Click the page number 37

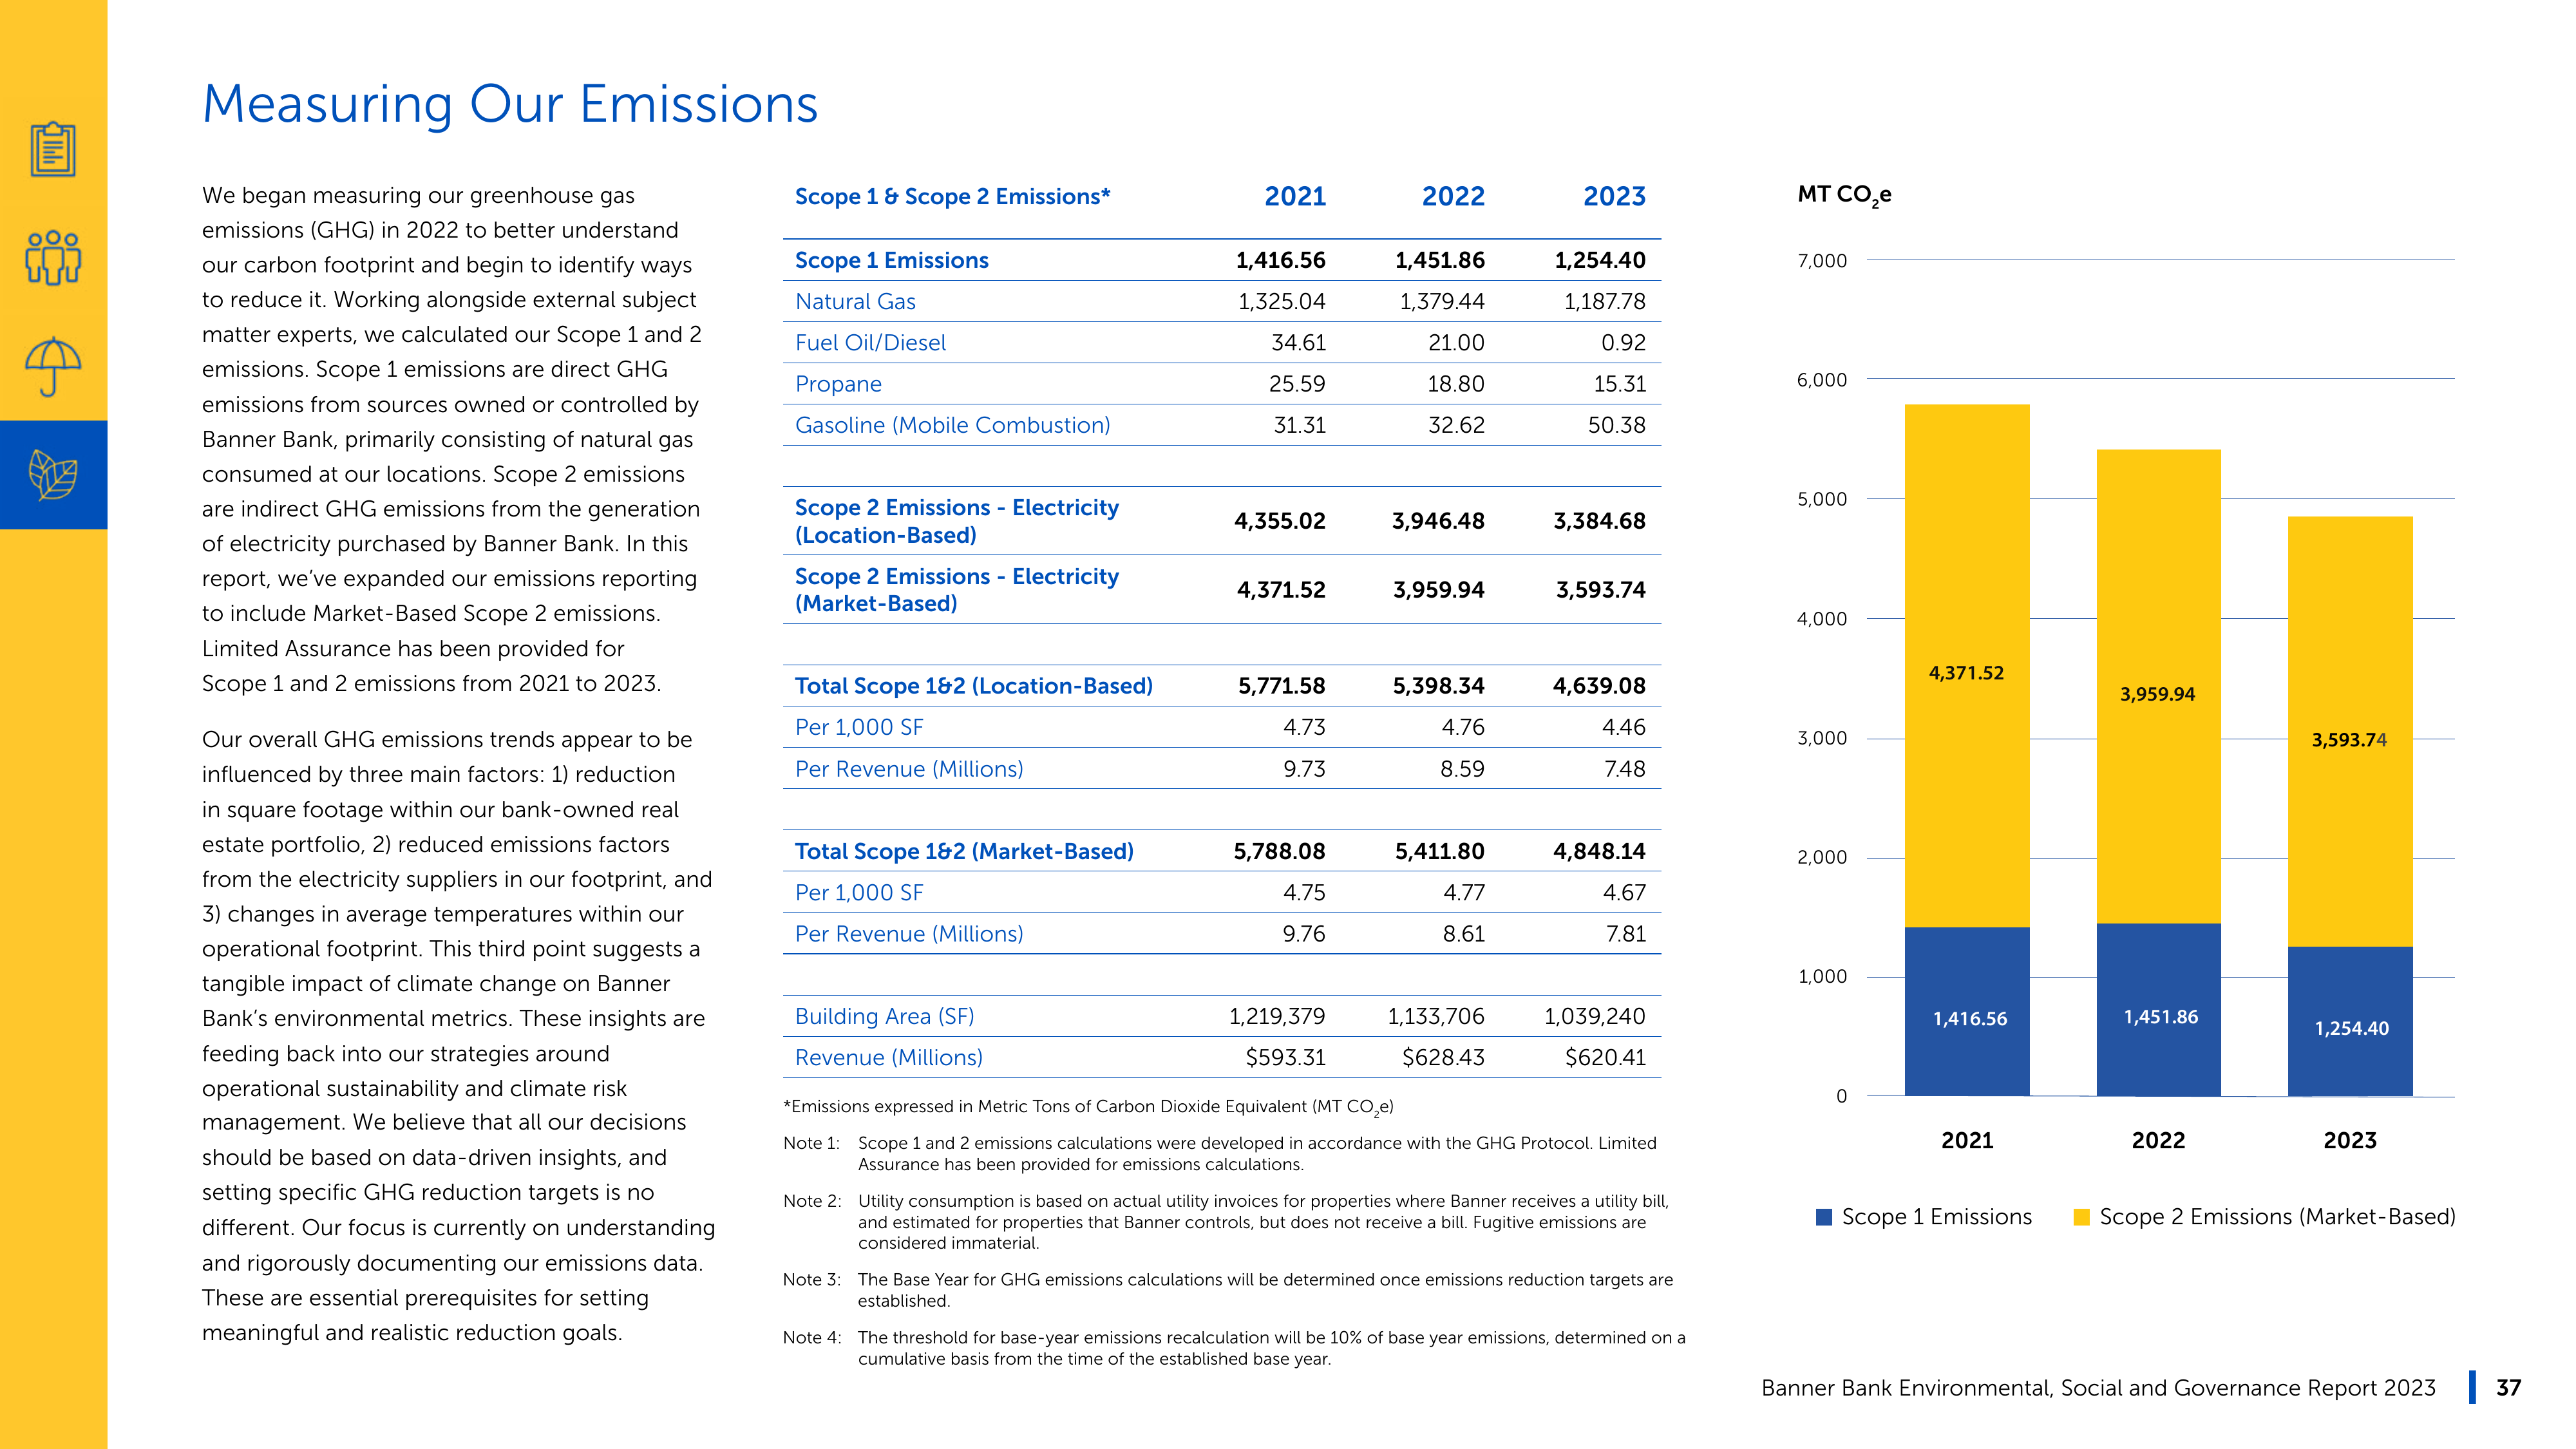coord(2508,1388)
